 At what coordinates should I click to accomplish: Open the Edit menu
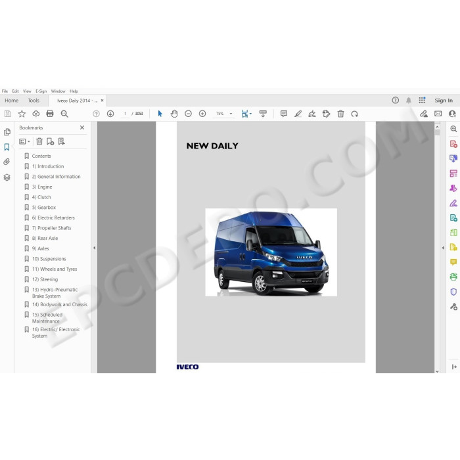coord(15,91)
